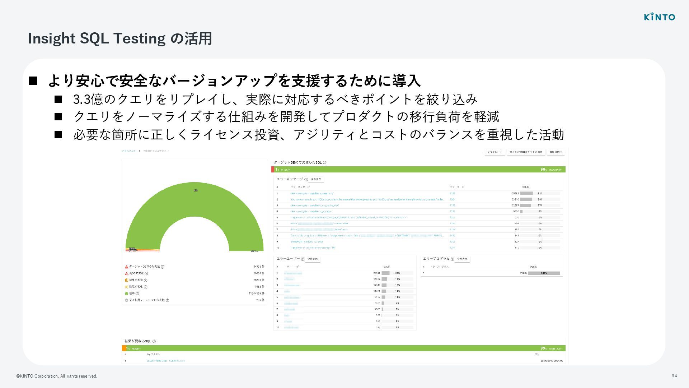Click the help icon next to エラープログラム heading
The image size is (689, 388).
tap(452, 259)
